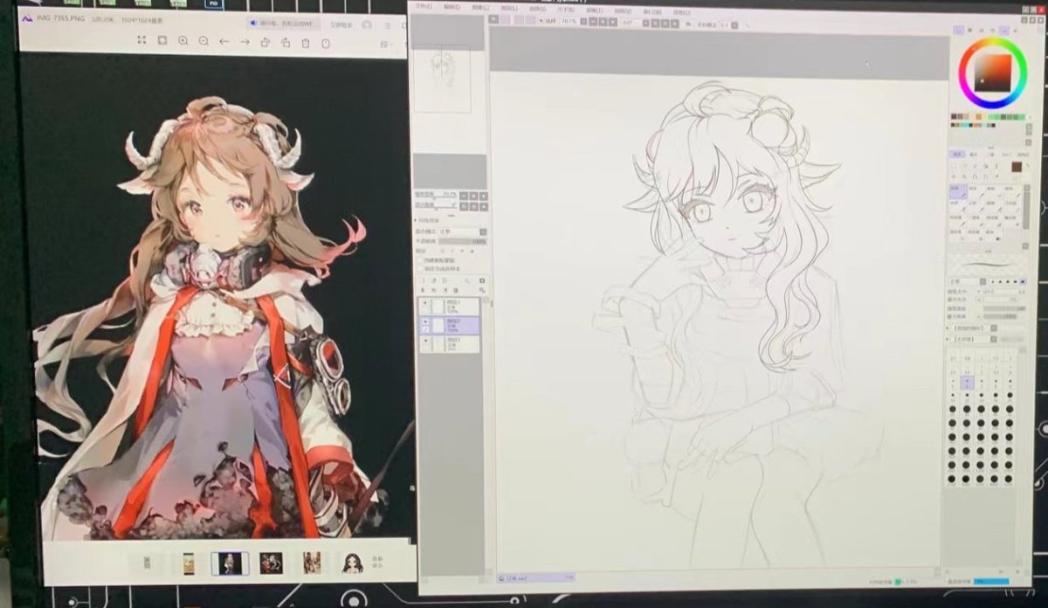Select the highlighted brush size preset in the grid

coord(966,382)
